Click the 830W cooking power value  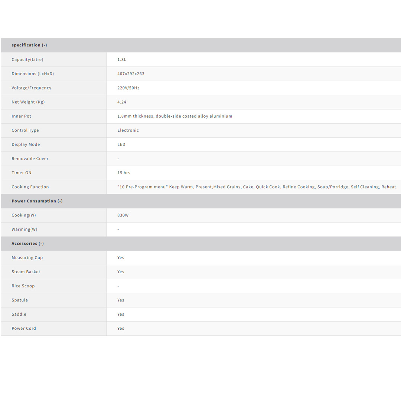[x=123, y=215]
